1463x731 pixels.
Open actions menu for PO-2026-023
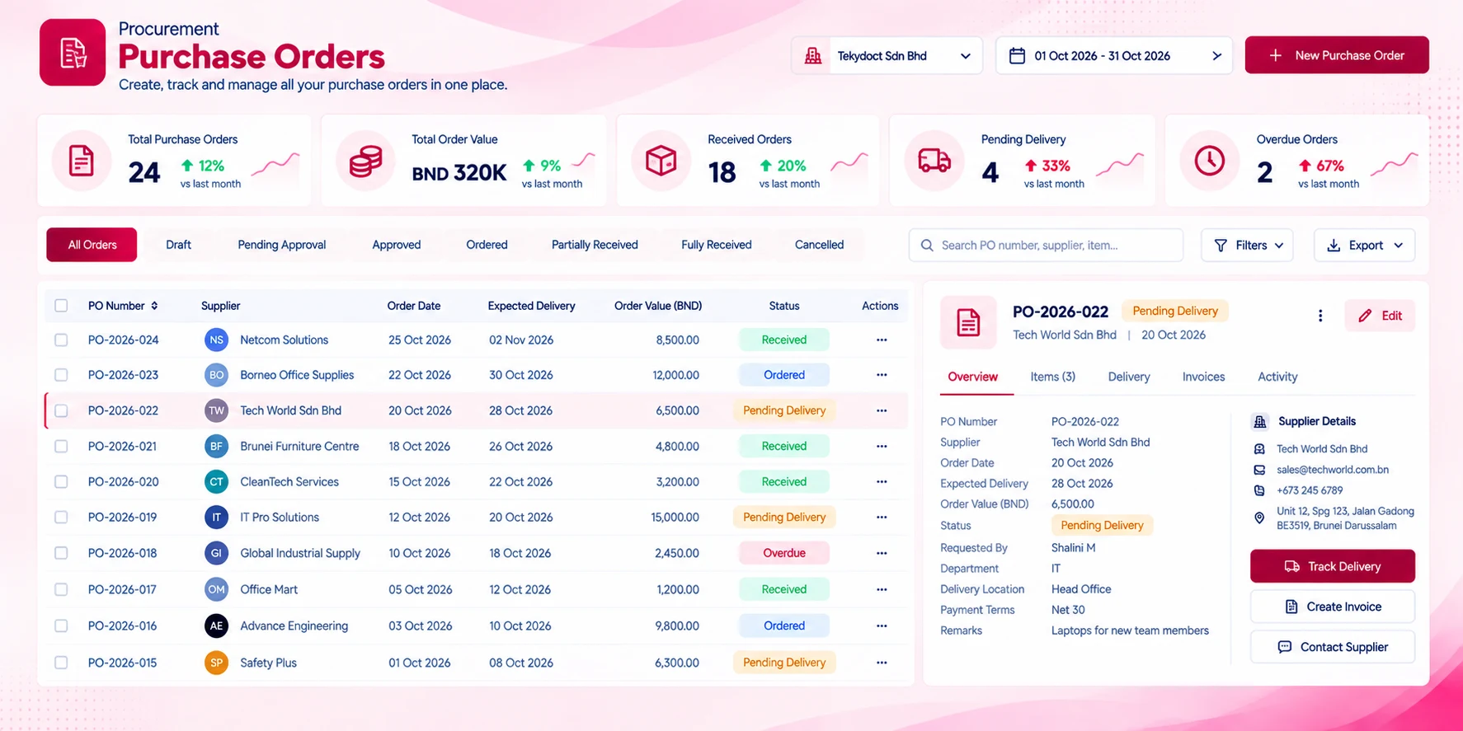click(882, 375)
